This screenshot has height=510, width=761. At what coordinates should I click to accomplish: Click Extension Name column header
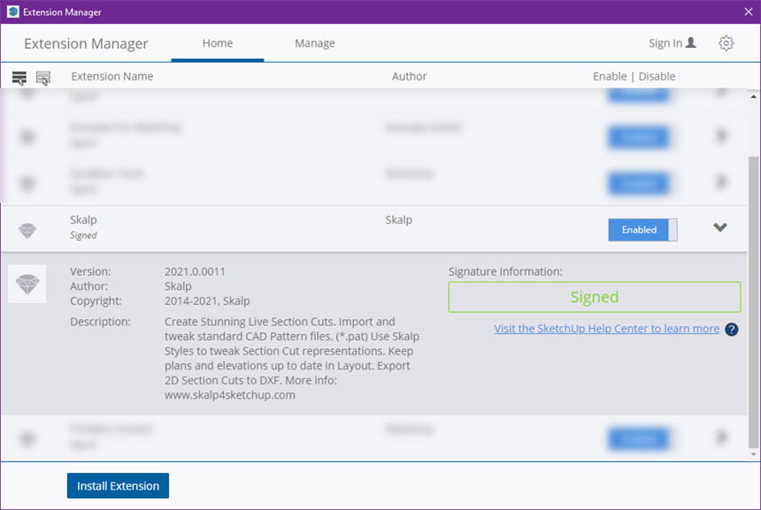(112, 76)
